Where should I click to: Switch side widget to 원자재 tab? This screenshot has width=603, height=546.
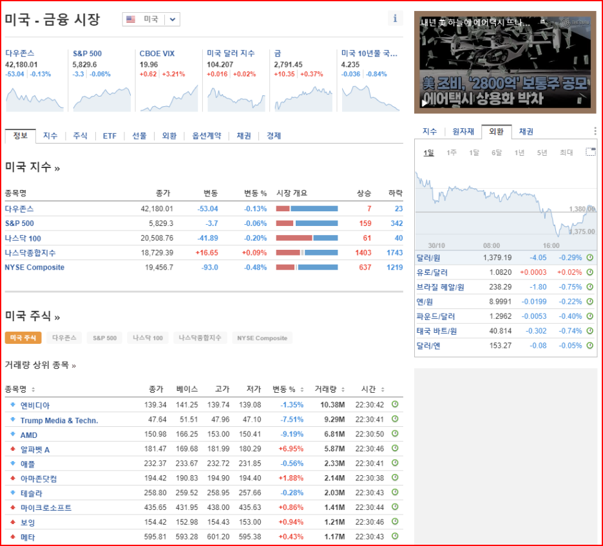(x=463, y=131)
